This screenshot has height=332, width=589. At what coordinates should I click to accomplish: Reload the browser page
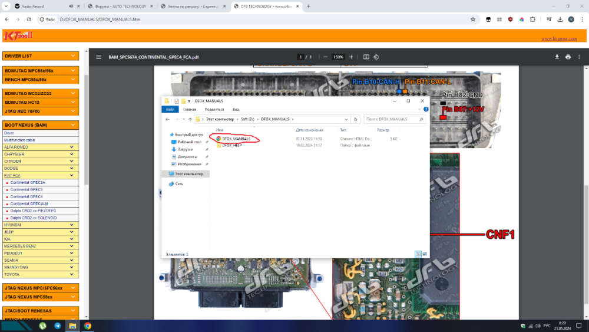pyautogui.click(x=29, y=19)
